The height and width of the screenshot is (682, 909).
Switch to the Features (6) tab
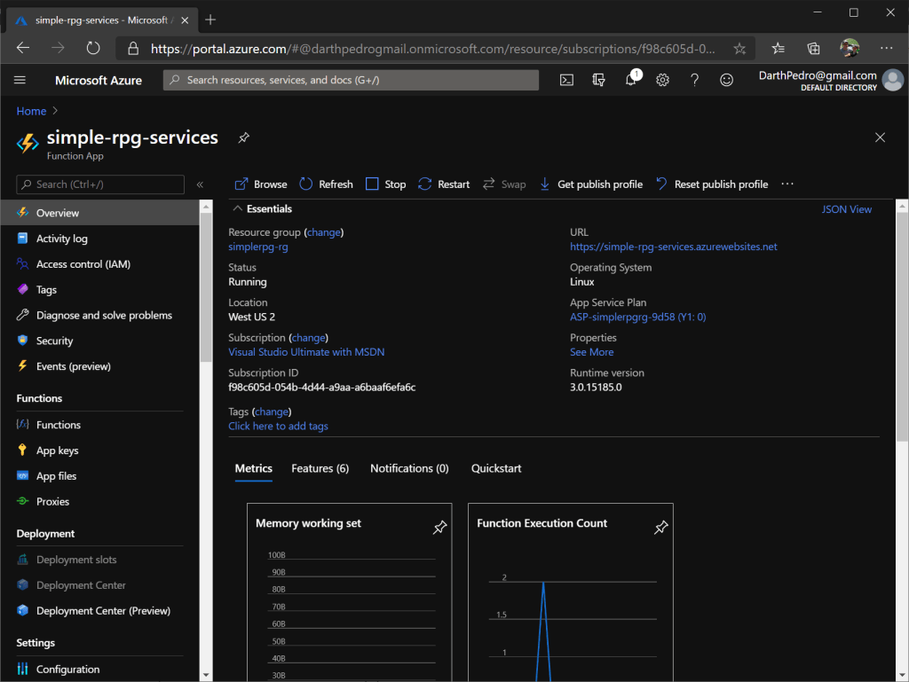tap(320, 468)
